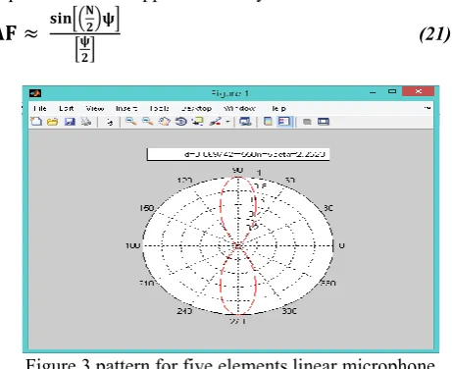Click the 60 degree label on polar plot
Image resolution: width=452 pixels, height=369 pixels.
(290, 181)
